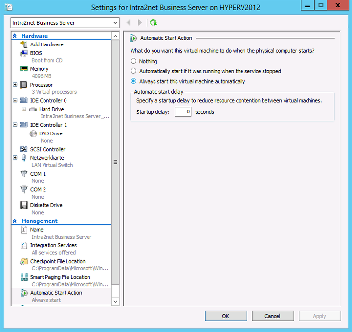Click into the Startup delay seconds field
The height and width of the screenshot is (332, 352).
click(183, 112)
